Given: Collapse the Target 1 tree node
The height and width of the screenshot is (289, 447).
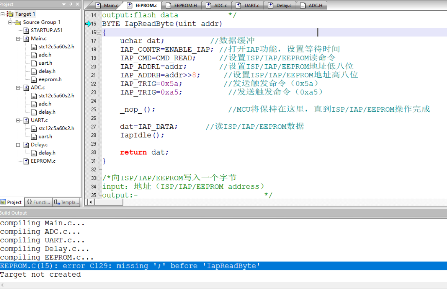Looking at the screenshot, I should point(3,14).
